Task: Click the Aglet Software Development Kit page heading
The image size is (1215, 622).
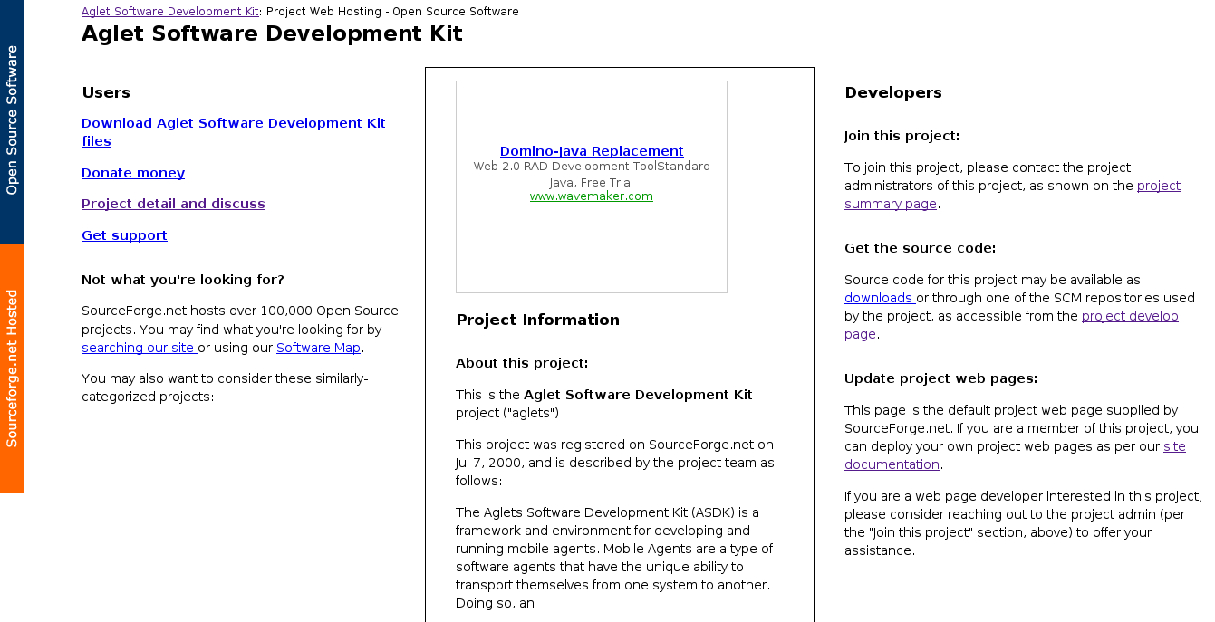Action: 272,33
